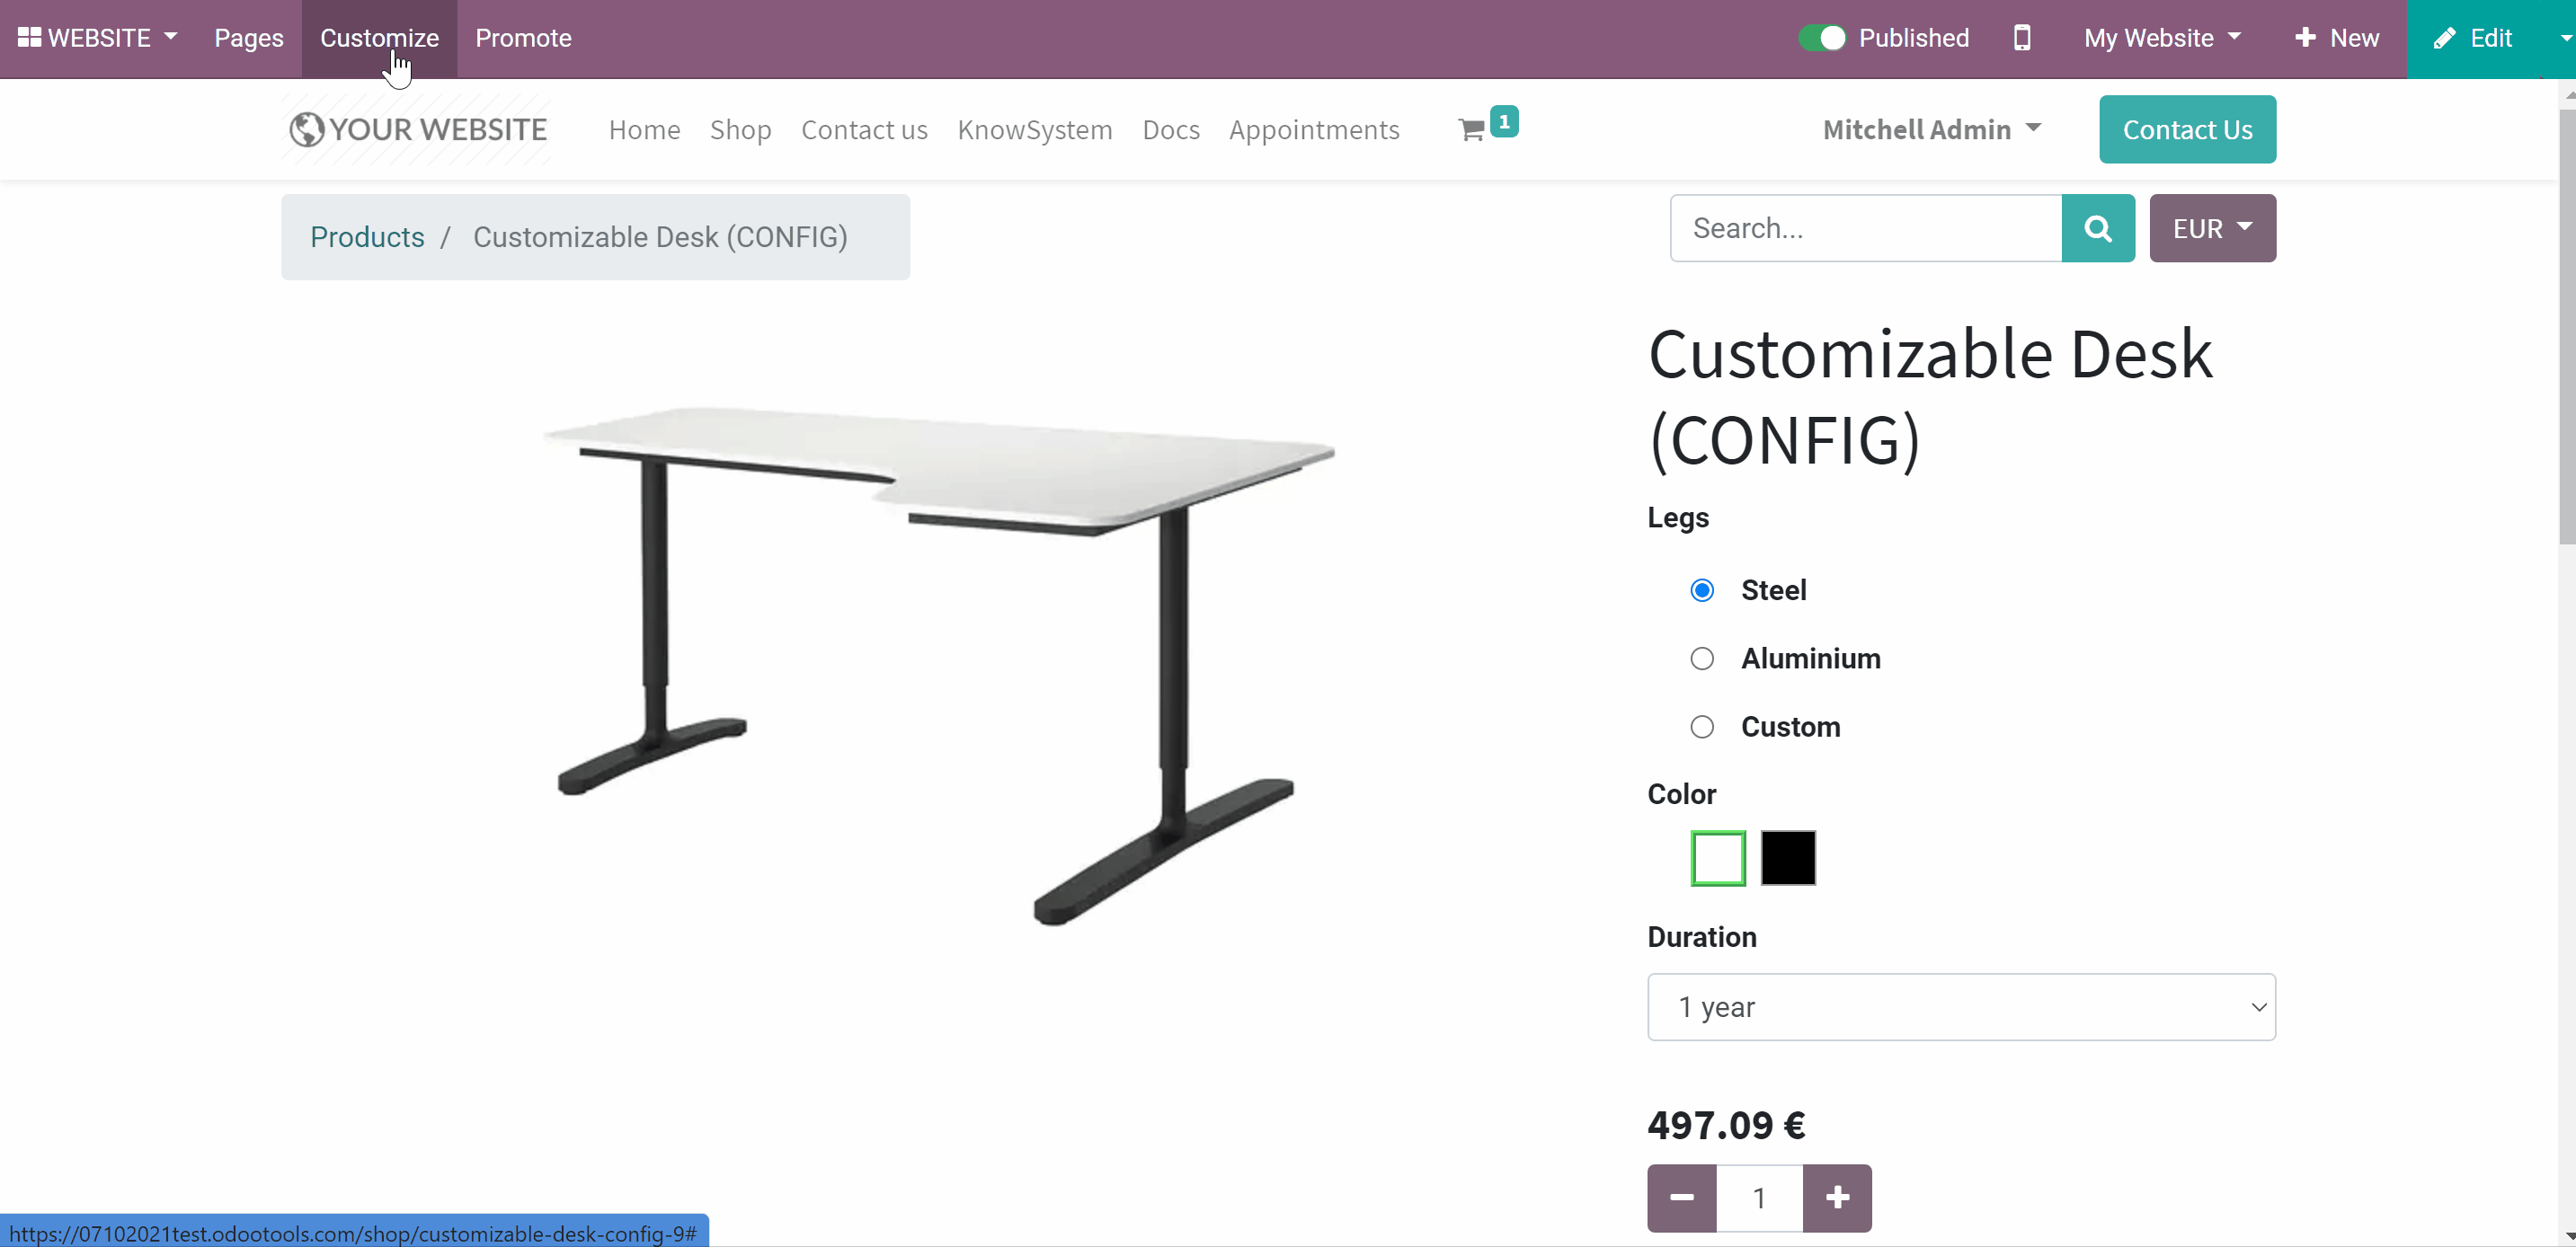Screen dimensions: 2576x1247
Task: Open the Customize menu
Action: pos(379,38)
